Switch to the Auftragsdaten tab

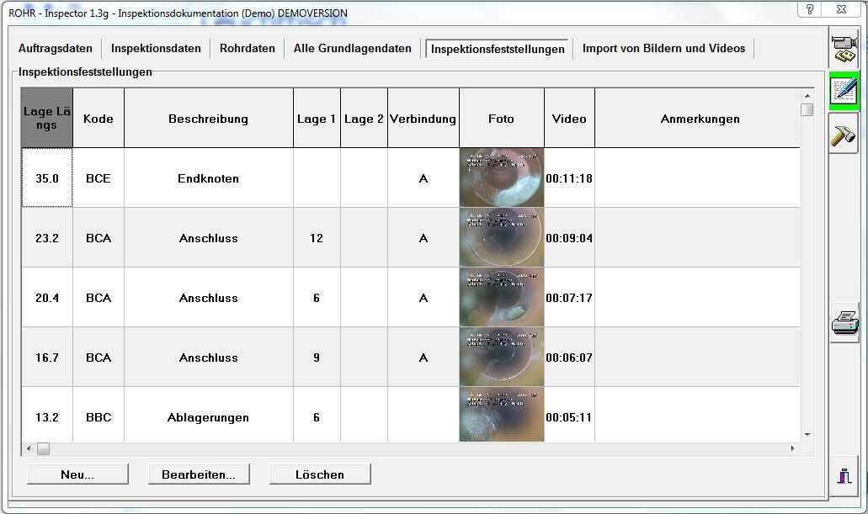[56, 49]
